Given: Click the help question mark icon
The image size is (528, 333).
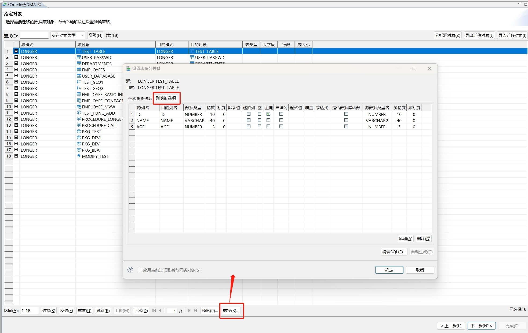Looking at the screenshot, I should [130, 270].
